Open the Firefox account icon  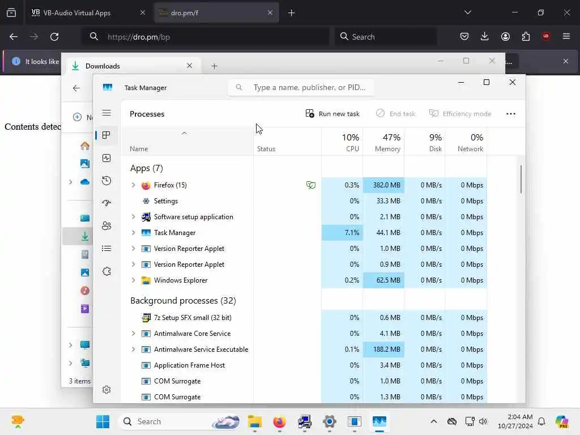point(505,36)
